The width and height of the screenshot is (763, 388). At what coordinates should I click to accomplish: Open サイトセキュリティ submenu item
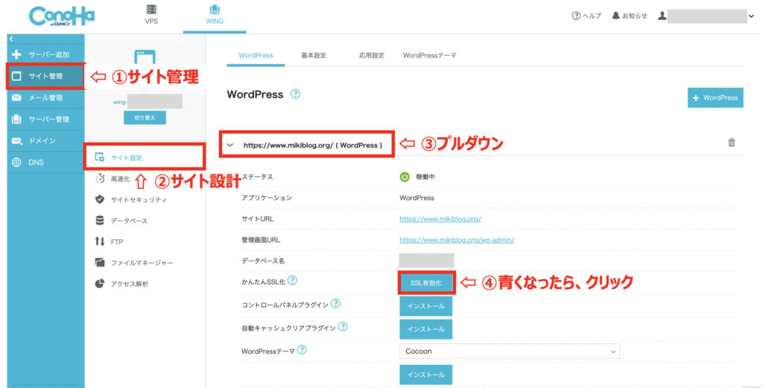[131, 200]
